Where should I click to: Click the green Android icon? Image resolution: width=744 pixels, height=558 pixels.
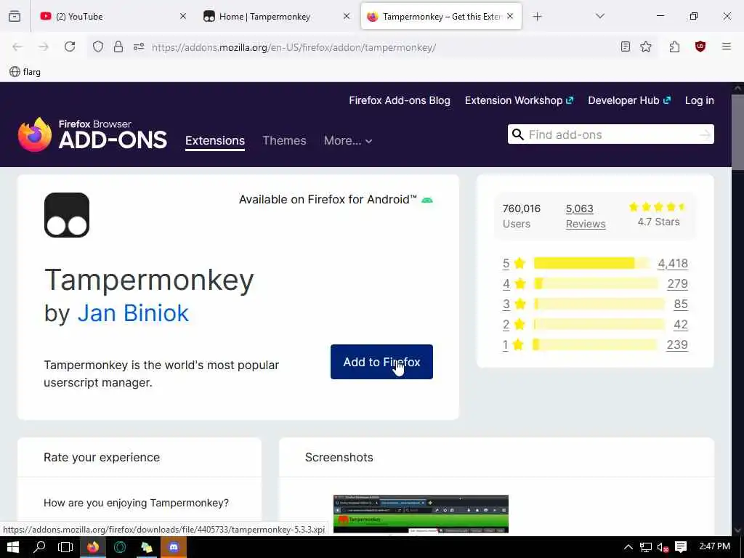(x=427, y=201)
